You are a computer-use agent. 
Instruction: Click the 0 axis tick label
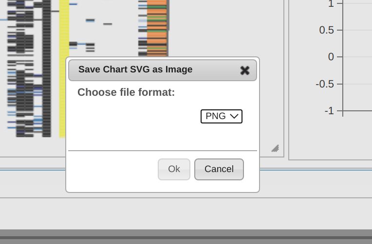point(331,57)
